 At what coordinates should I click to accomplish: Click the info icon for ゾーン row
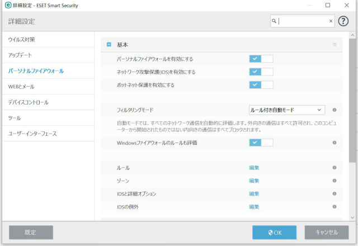coord(335,181)
